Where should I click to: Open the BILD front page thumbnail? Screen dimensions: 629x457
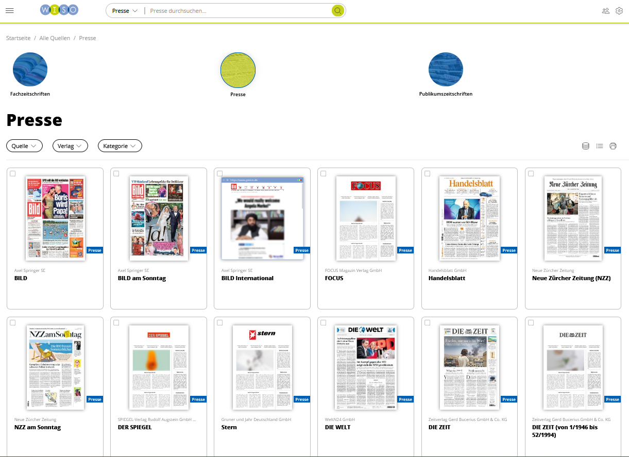tap(56, 218)
